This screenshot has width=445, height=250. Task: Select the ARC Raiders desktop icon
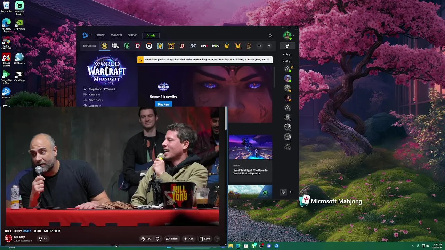pos(19,59)
